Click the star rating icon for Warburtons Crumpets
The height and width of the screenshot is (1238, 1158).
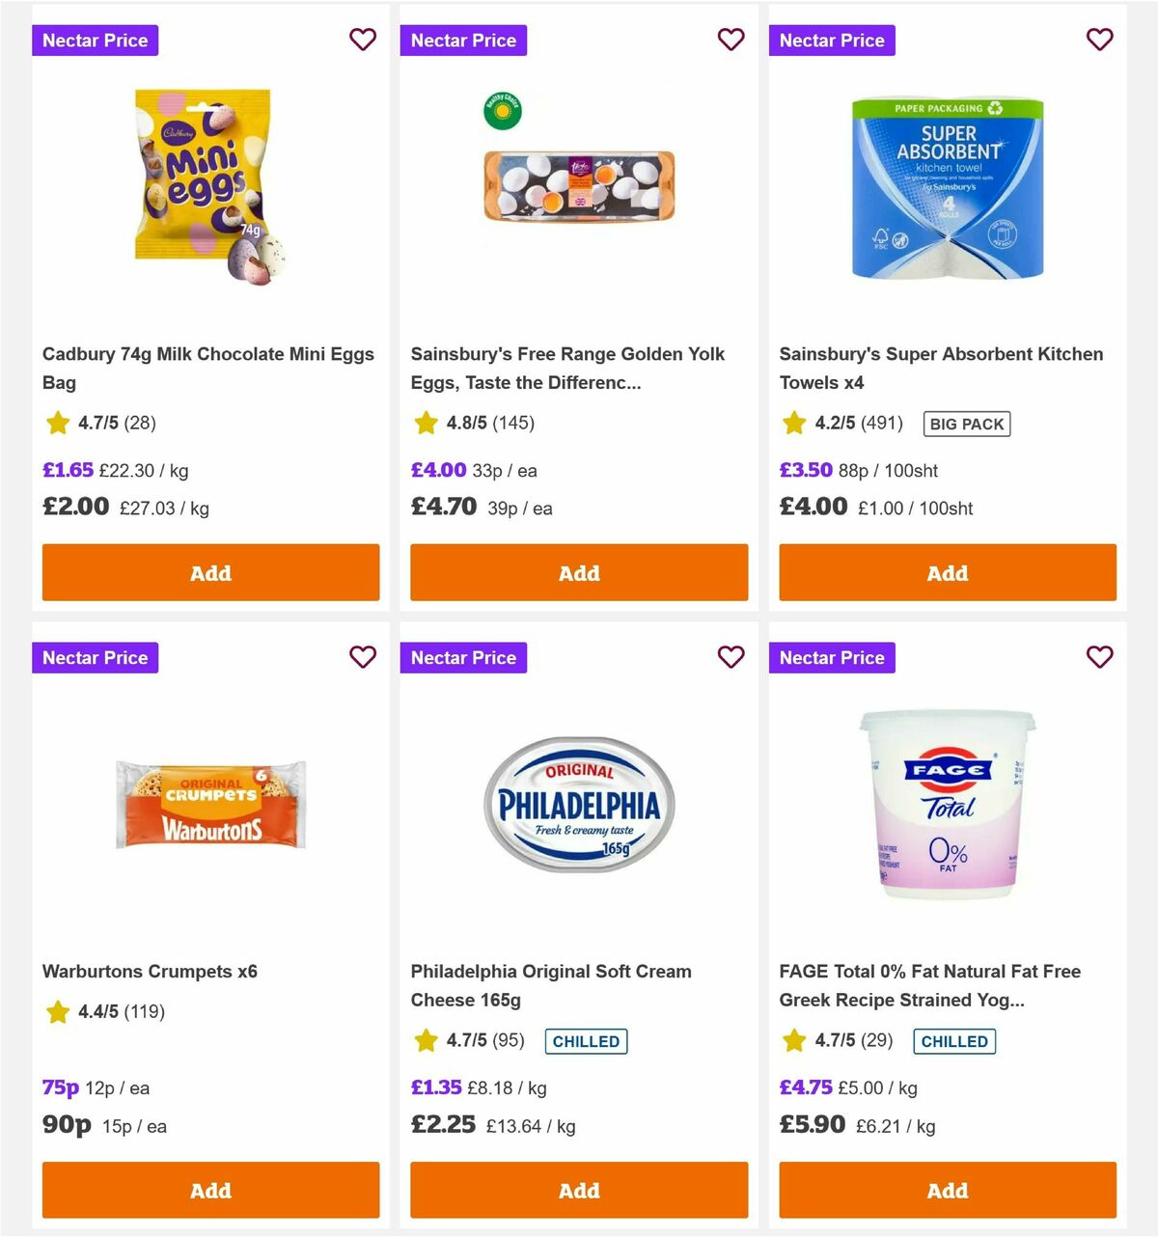[x=57, y=1012]
